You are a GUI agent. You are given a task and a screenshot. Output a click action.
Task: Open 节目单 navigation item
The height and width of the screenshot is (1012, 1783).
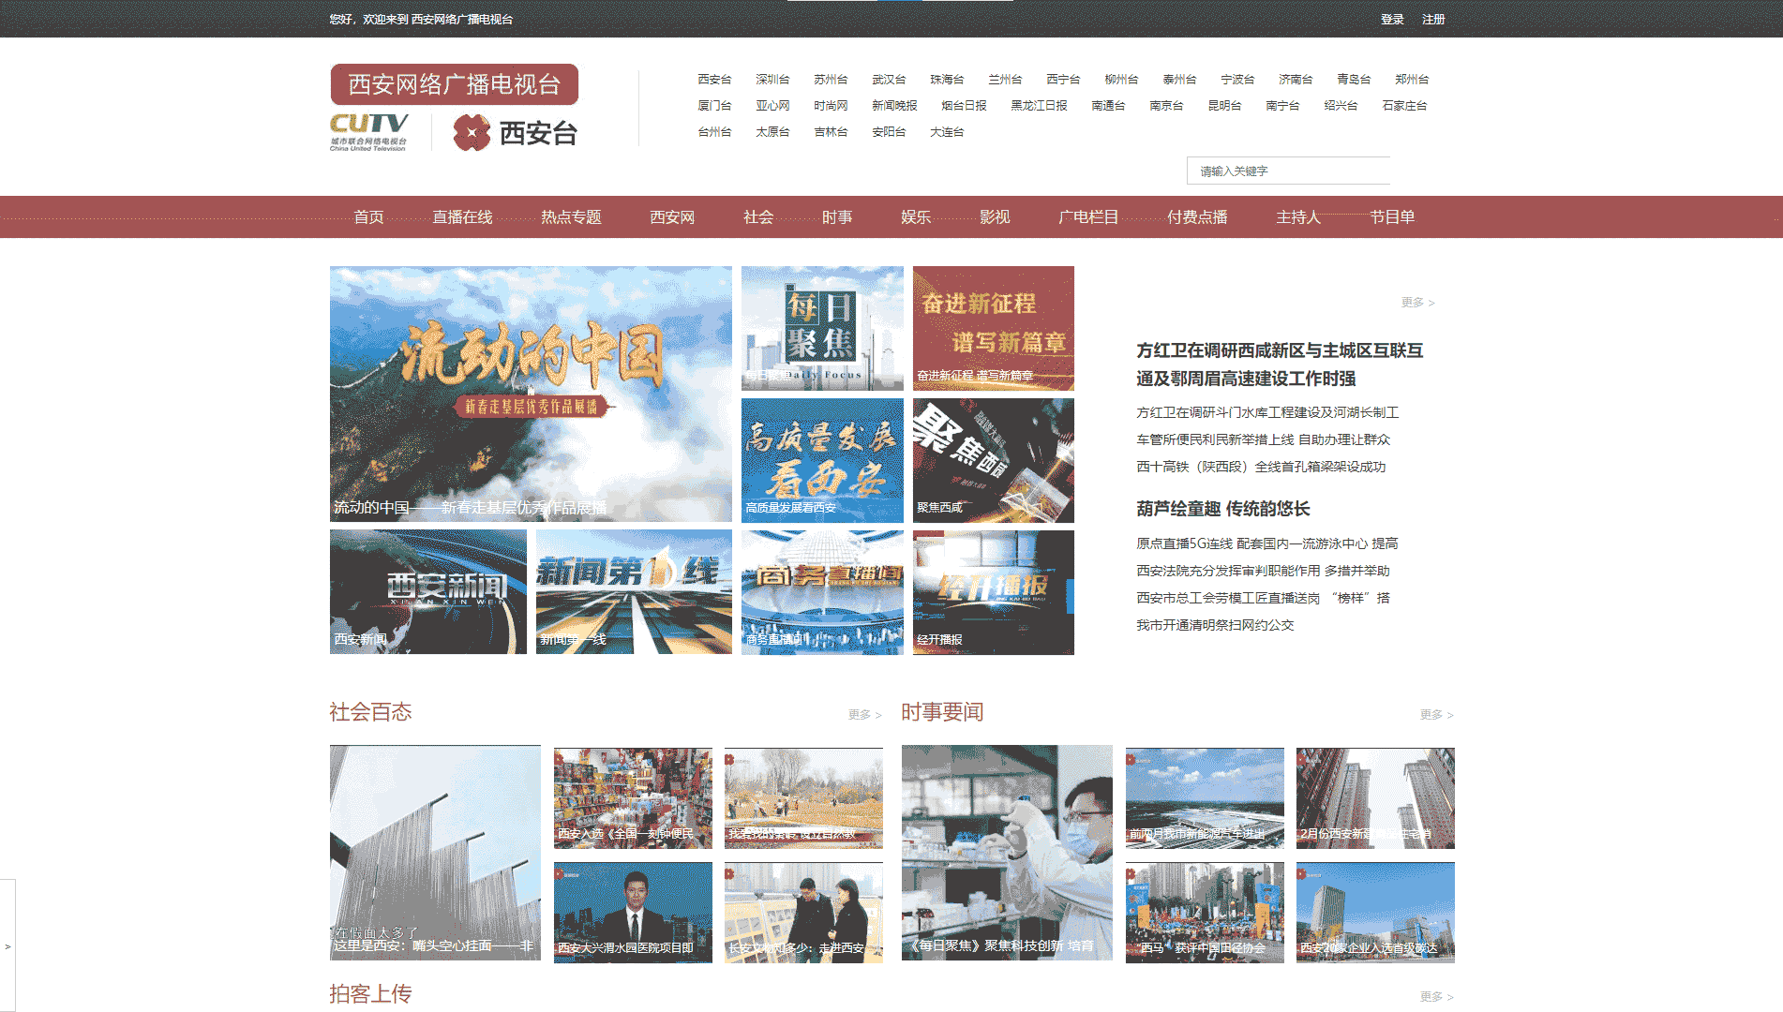1392,217
